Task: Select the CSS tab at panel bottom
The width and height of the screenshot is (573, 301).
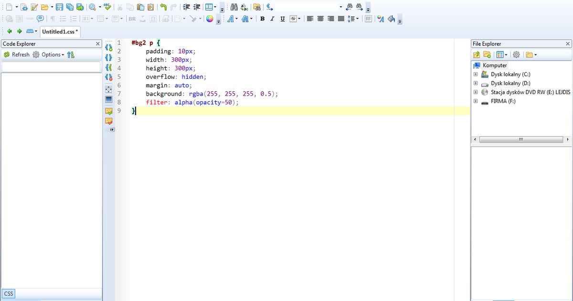Action: tap(8, 293)
